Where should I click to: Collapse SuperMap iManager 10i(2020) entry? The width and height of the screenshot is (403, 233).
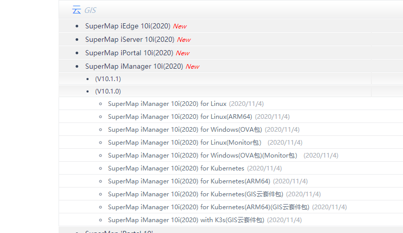tap(134, 67)
